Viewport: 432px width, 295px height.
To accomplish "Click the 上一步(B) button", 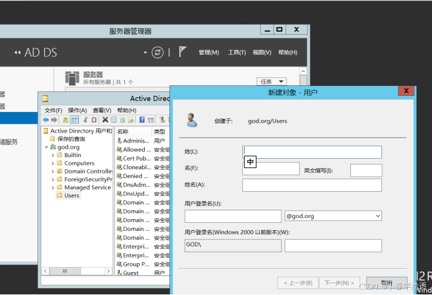I will [298, 283].
